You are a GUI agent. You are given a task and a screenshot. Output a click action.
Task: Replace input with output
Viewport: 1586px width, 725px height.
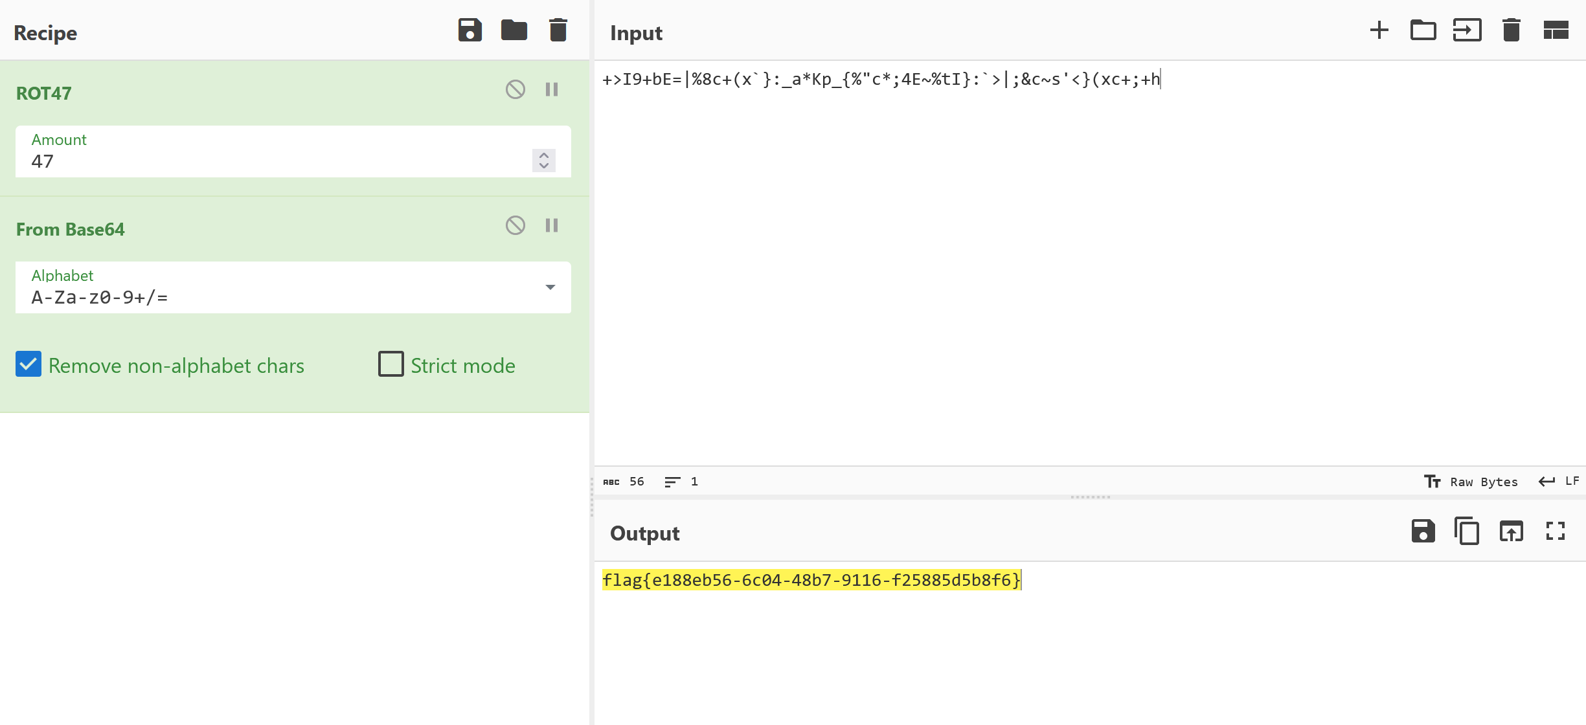[1511, 531]
